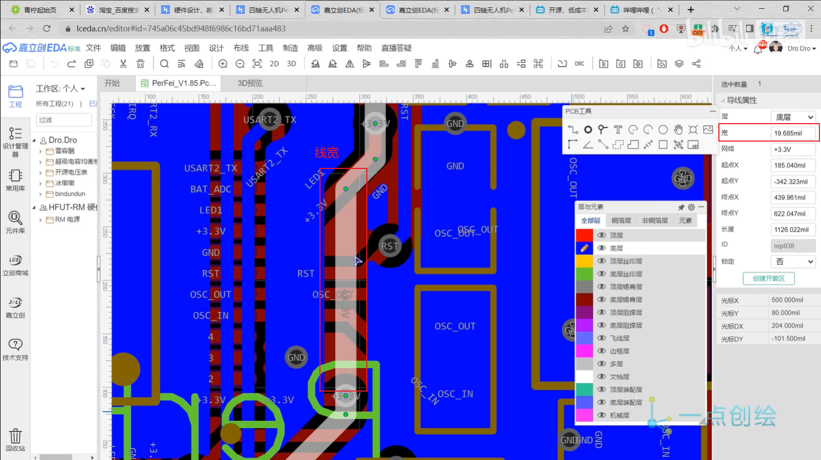This screenshot has width=821, height=460.
Task: Select the Protractor angle tool in PCB工具
Action: [588, 145]
